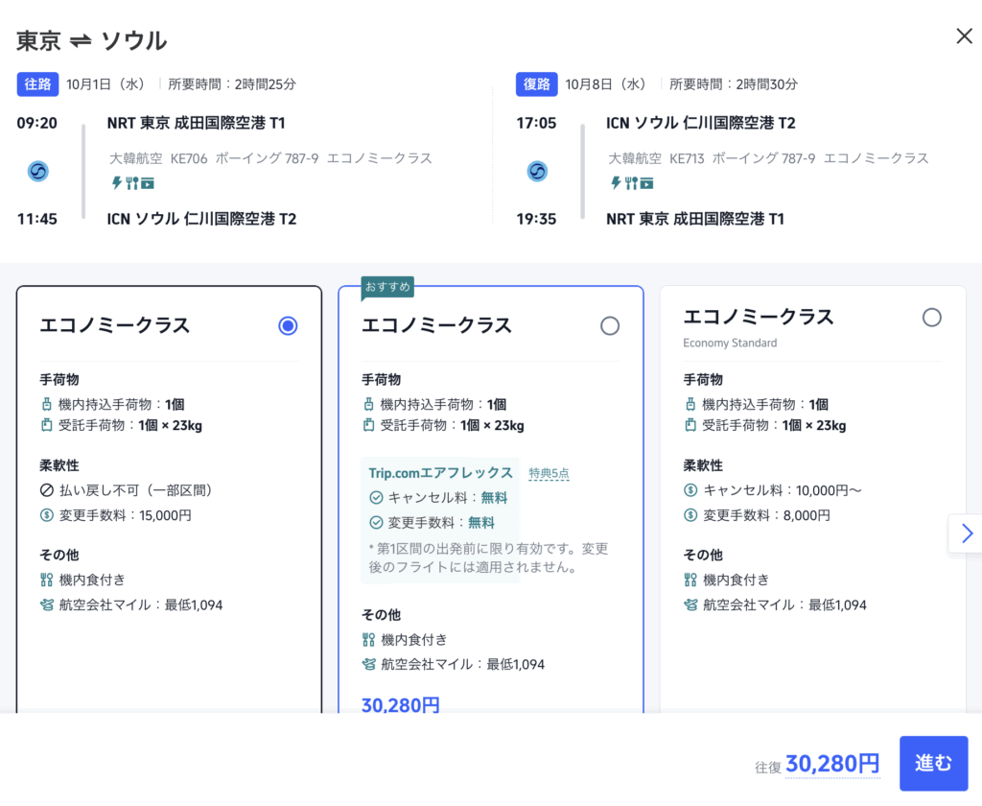Show more fare options with right chevron
982x806 pixels.
click(966, 533)
